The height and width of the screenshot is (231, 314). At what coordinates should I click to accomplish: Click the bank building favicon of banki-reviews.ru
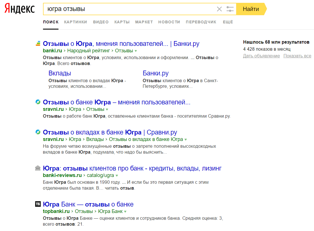pyautogui.click(x=38, y=168)
